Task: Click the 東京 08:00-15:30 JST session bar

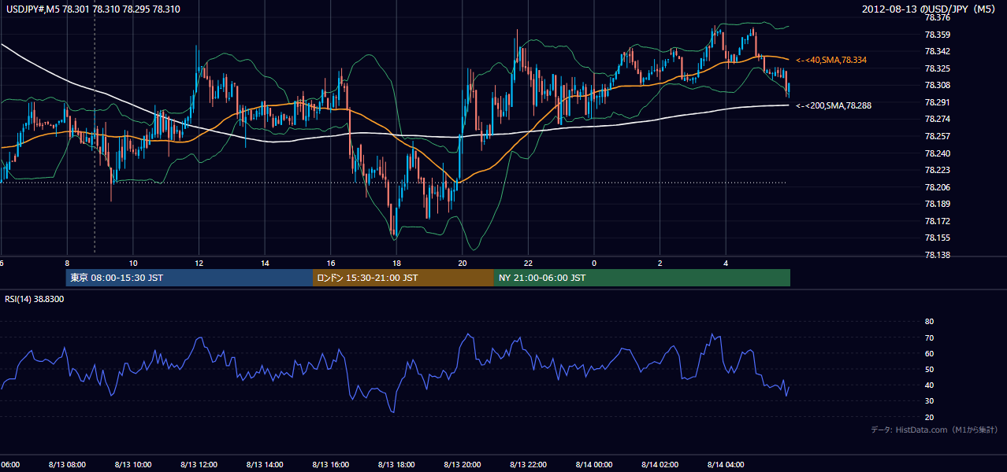Action: point(189,278)
